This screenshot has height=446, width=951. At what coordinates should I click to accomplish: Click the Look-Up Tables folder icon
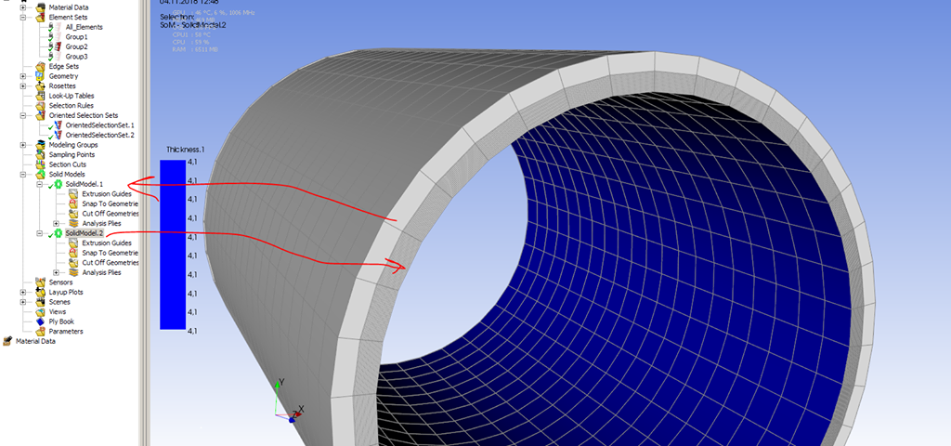click(x=40, y=96)
